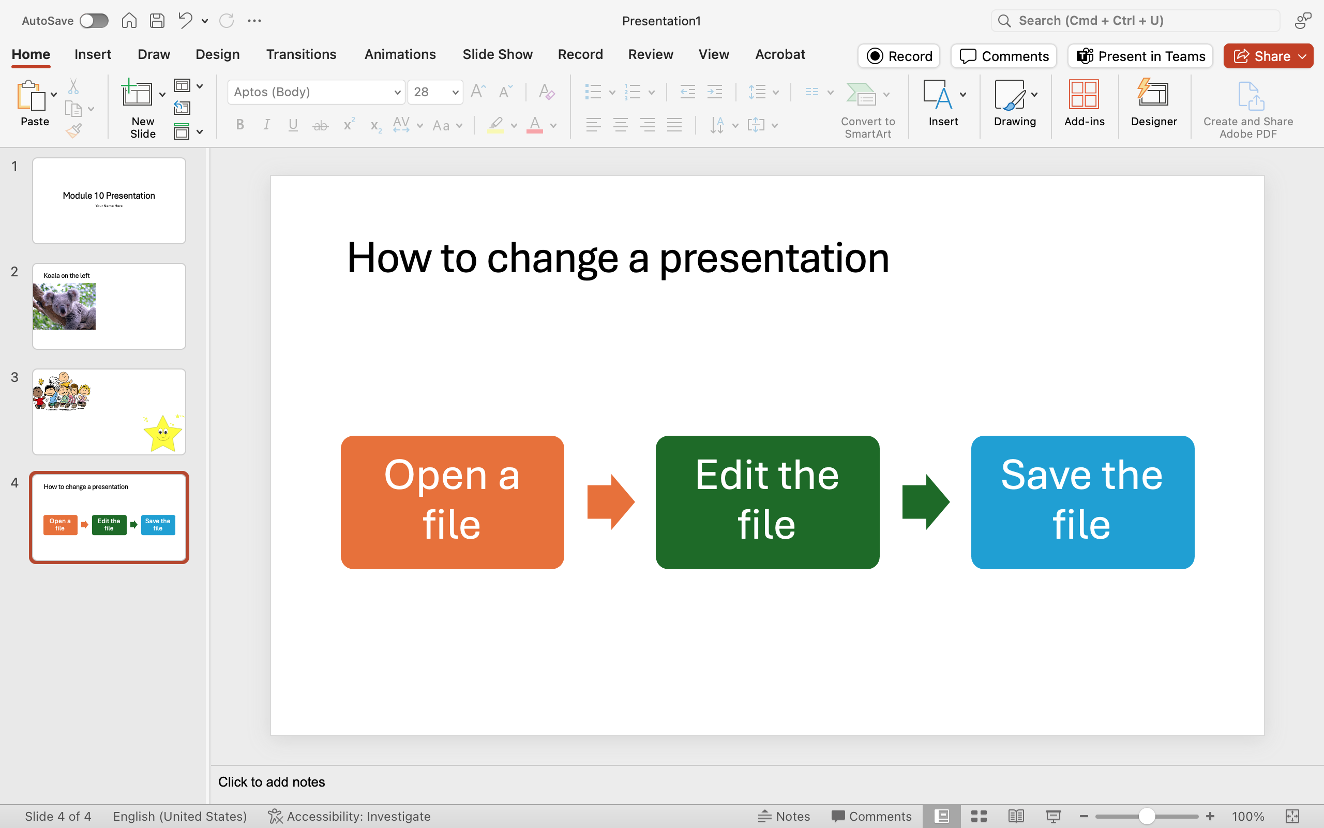Click Accessibility: Investigate in status bar
This screenshot has width=1324, height=828.
[x=349, y=816]
